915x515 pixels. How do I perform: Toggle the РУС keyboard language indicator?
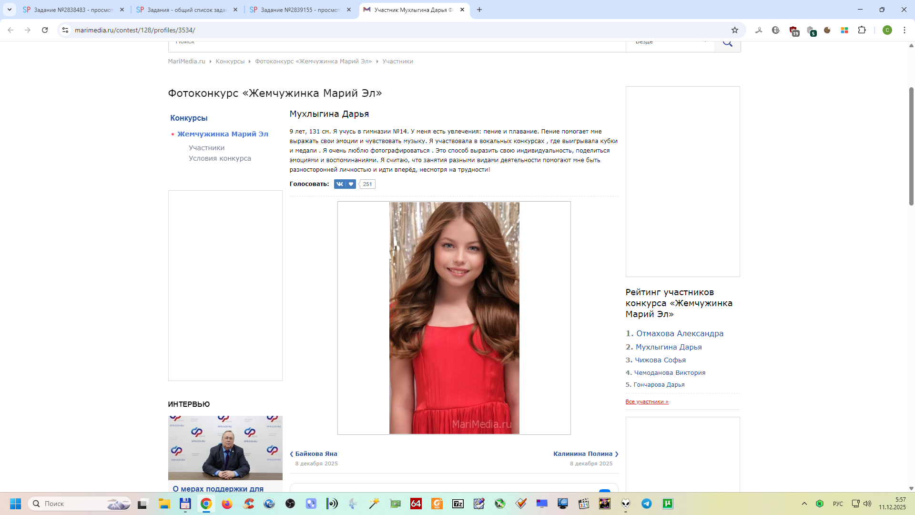click(x=837, y=504)
